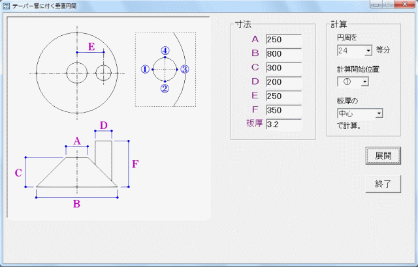418x267 pixels.
Task: Minimize the window
Action: coord(376,5)
